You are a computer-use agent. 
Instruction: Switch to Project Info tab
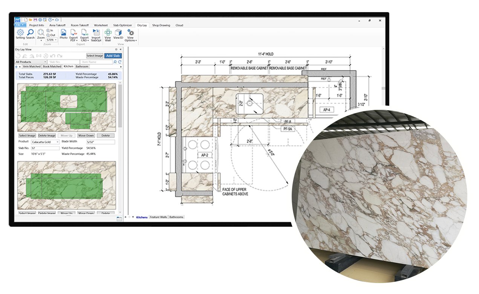pyautogui.click(x=37, y=25)
